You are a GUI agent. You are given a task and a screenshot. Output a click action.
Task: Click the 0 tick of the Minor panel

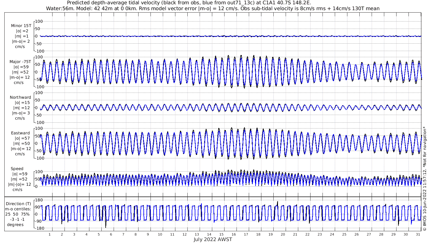click(x=36, y=36)
